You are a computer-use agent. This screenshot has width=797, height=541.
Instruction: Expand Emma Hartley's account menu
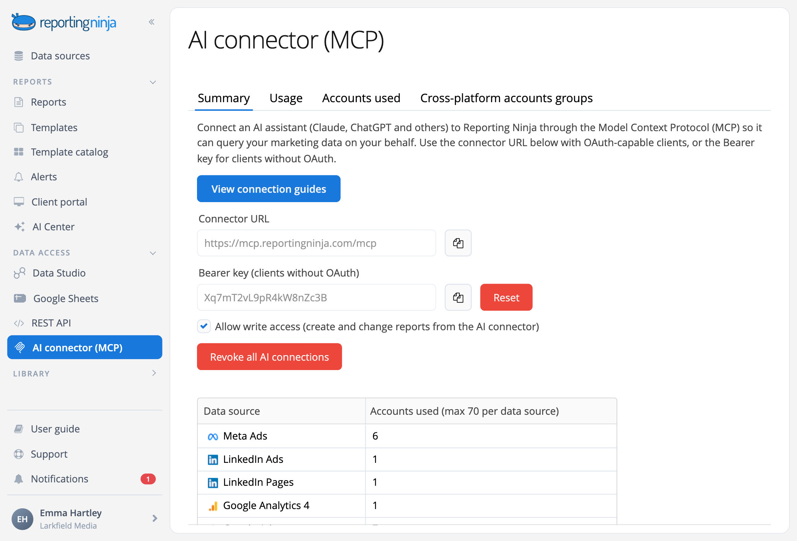click(x=155, y=519)
